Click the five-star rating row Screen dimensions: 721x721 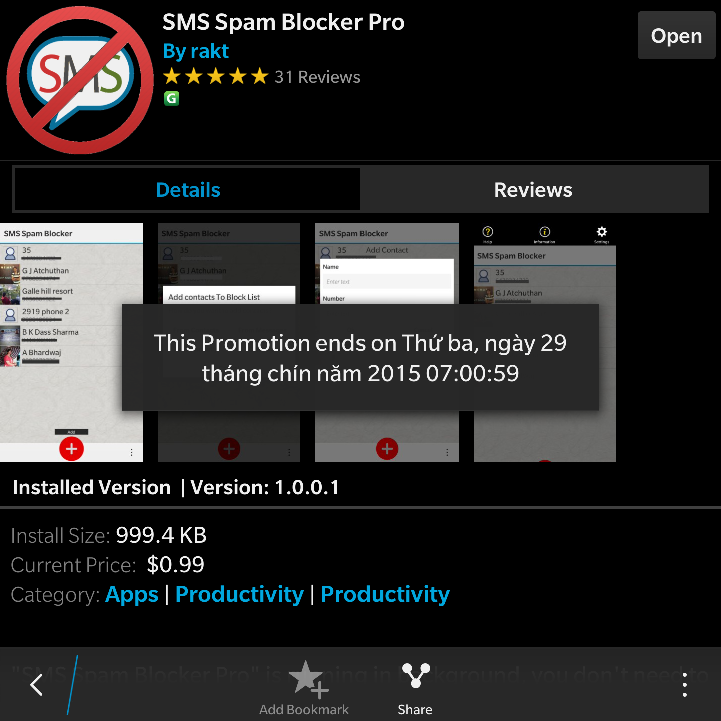click(216, 77)
